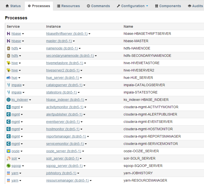Viewport: 204px width, 184px height.
Task: Expand dropdown arrow beside resourcemanager (tcdn5-1)
Action: [x=91, y=181]
